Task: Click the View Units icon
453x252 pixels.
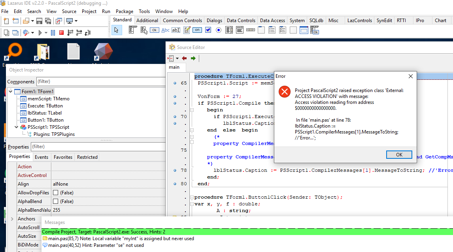Action: point(6,33)
